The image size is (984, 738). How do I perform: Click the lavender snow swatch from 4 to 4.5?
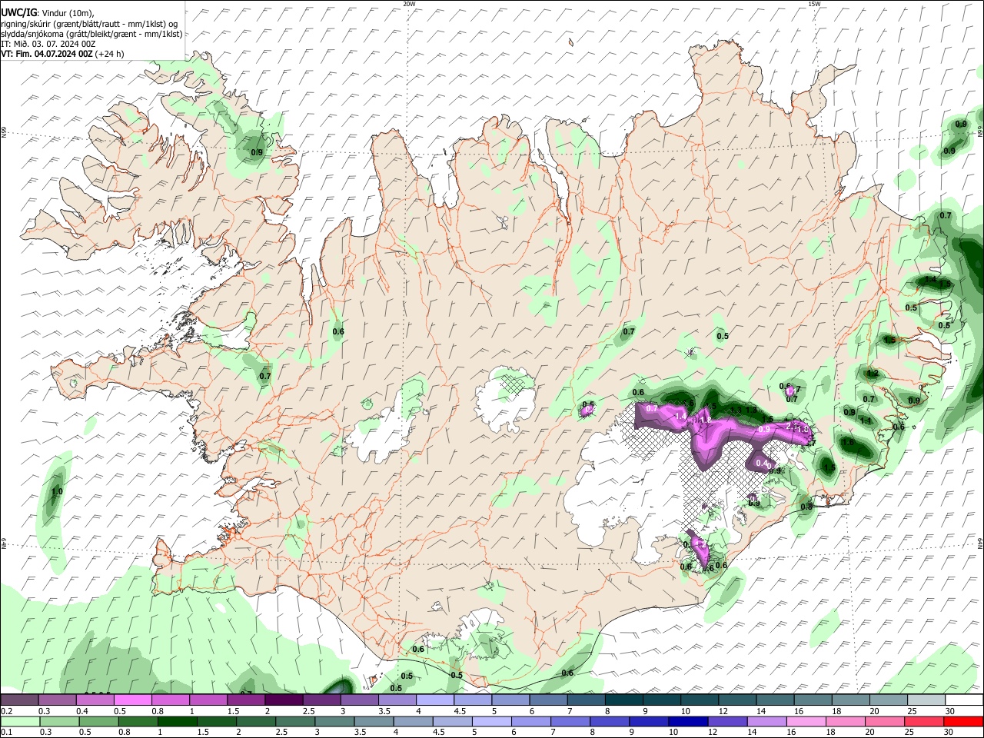click(435, 700)
